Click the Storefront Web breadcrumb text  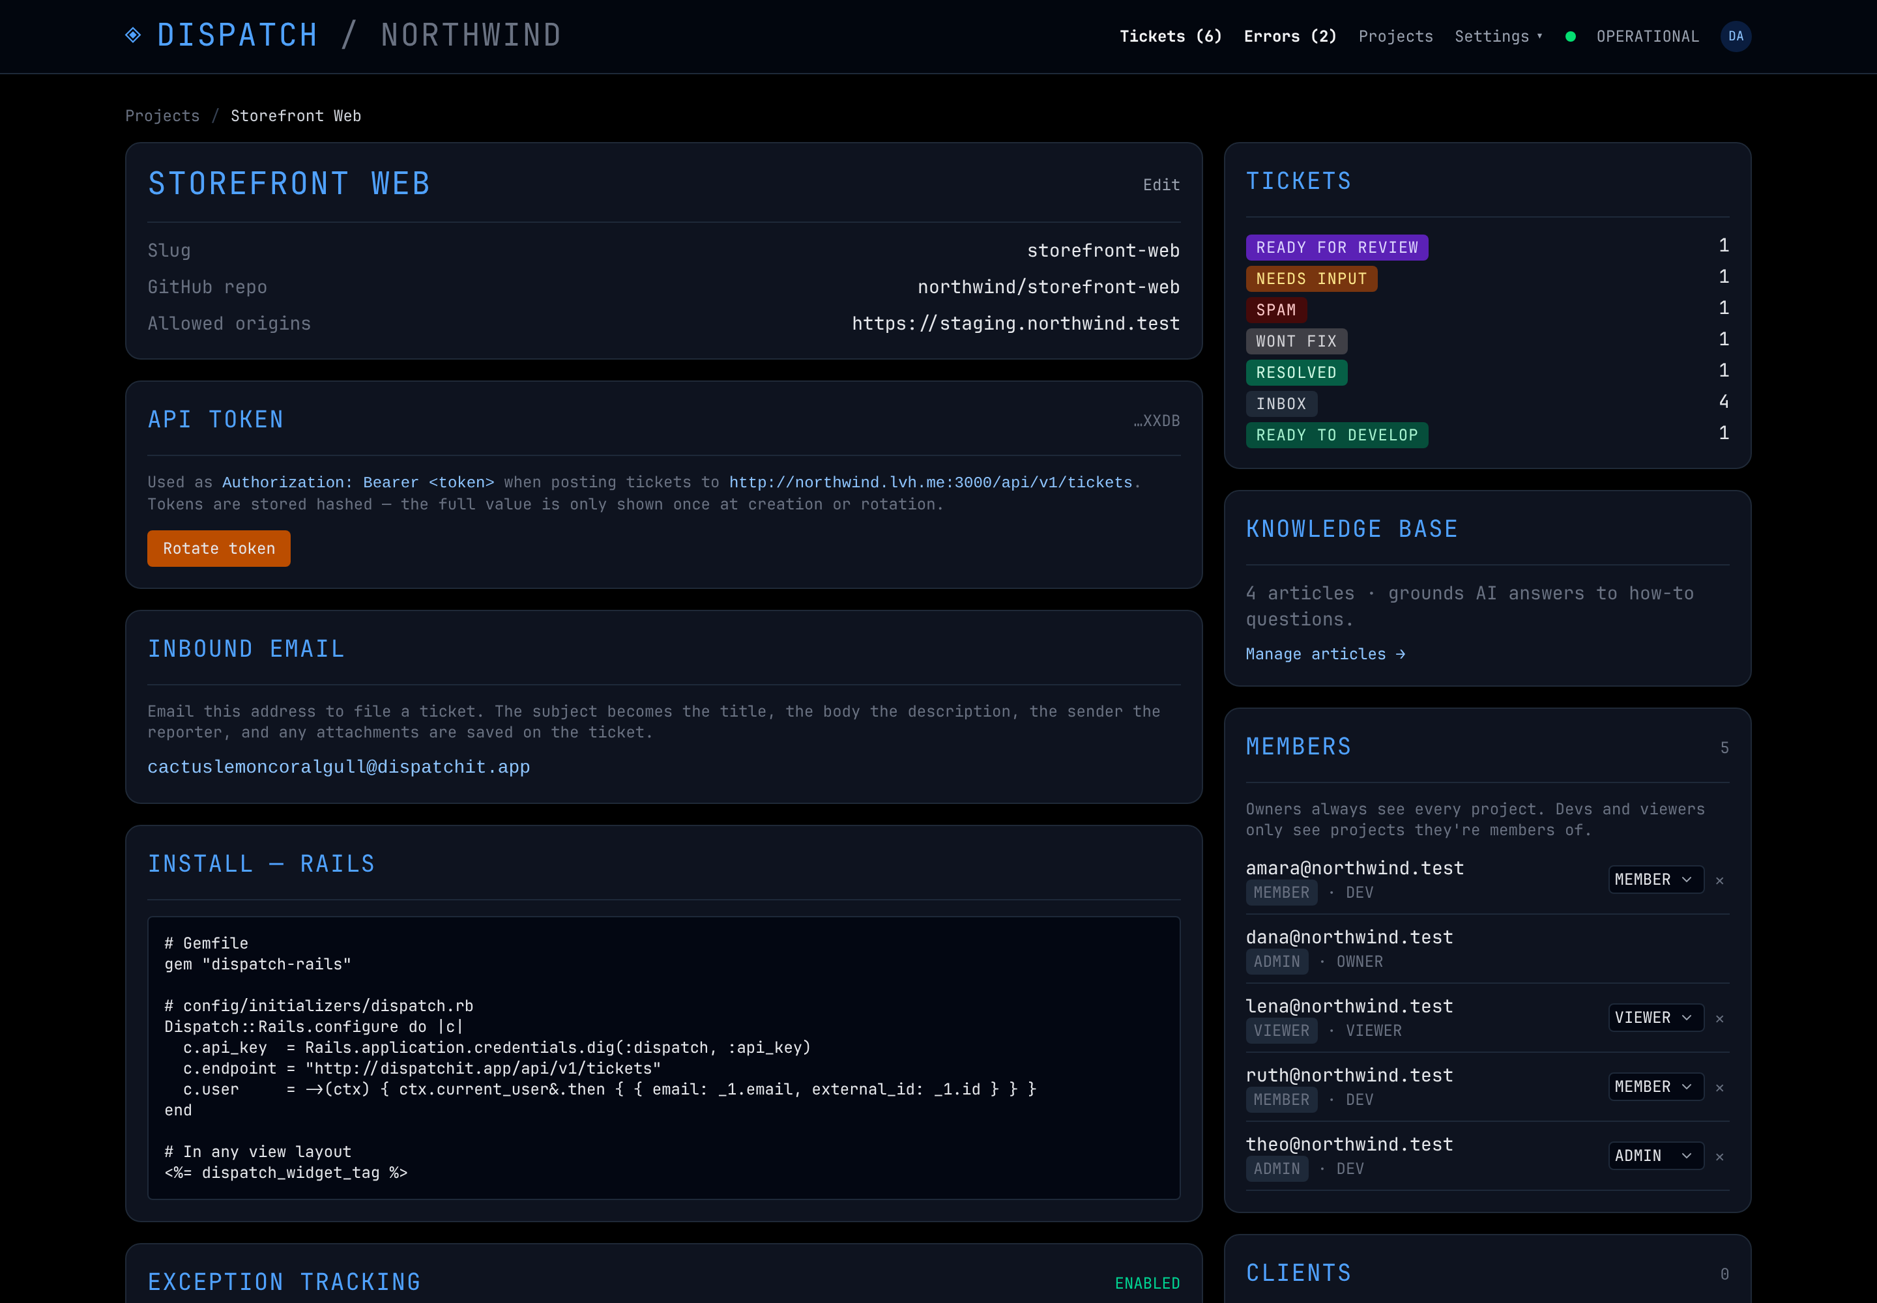pos(296,116)
